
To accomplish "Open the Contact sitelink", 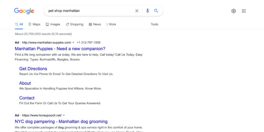I will click(27, 98).
